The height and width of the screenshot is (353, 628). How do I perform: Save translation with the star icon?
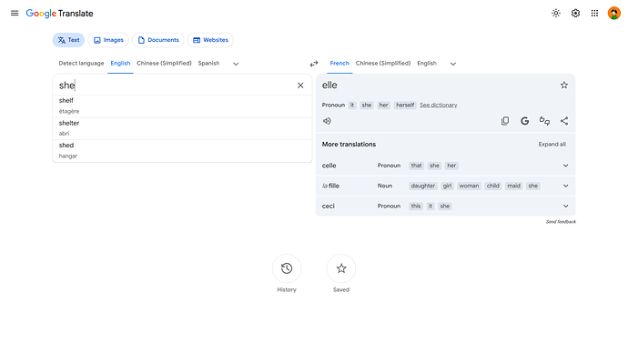(564, 85)
